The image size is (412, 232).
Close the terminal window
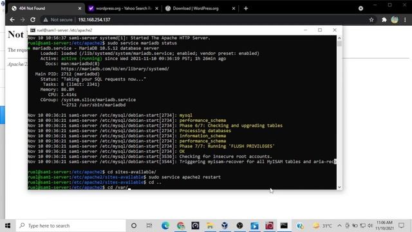pyautogui.click(x=335, y=30)
